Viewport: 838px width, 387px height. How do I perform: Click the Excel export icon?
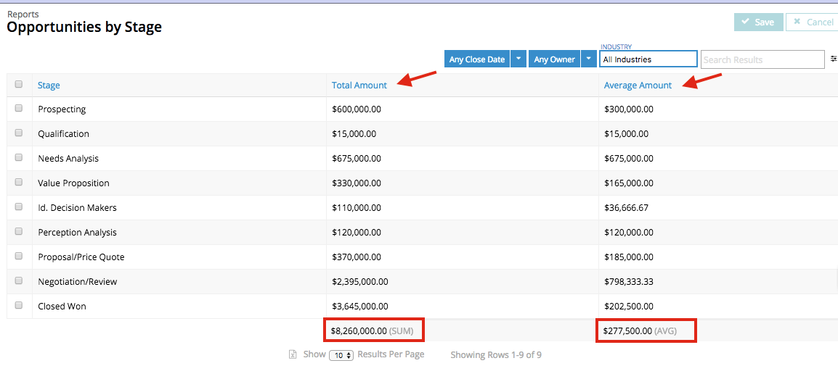(293, 355)
